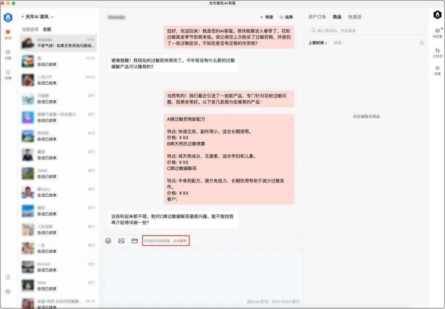Click the question mark help icon
This screenshot has width=445, height=309.
point(8,277)
